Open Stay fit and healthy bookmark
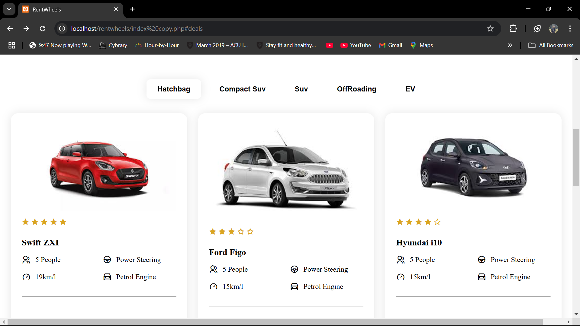The image size is (580, 326). point(286,45)
